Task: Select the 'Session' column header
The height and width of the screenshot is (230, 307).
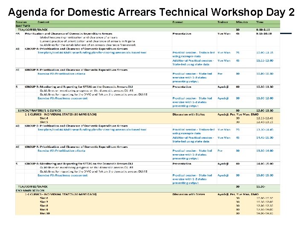Action: click(21, 22)
